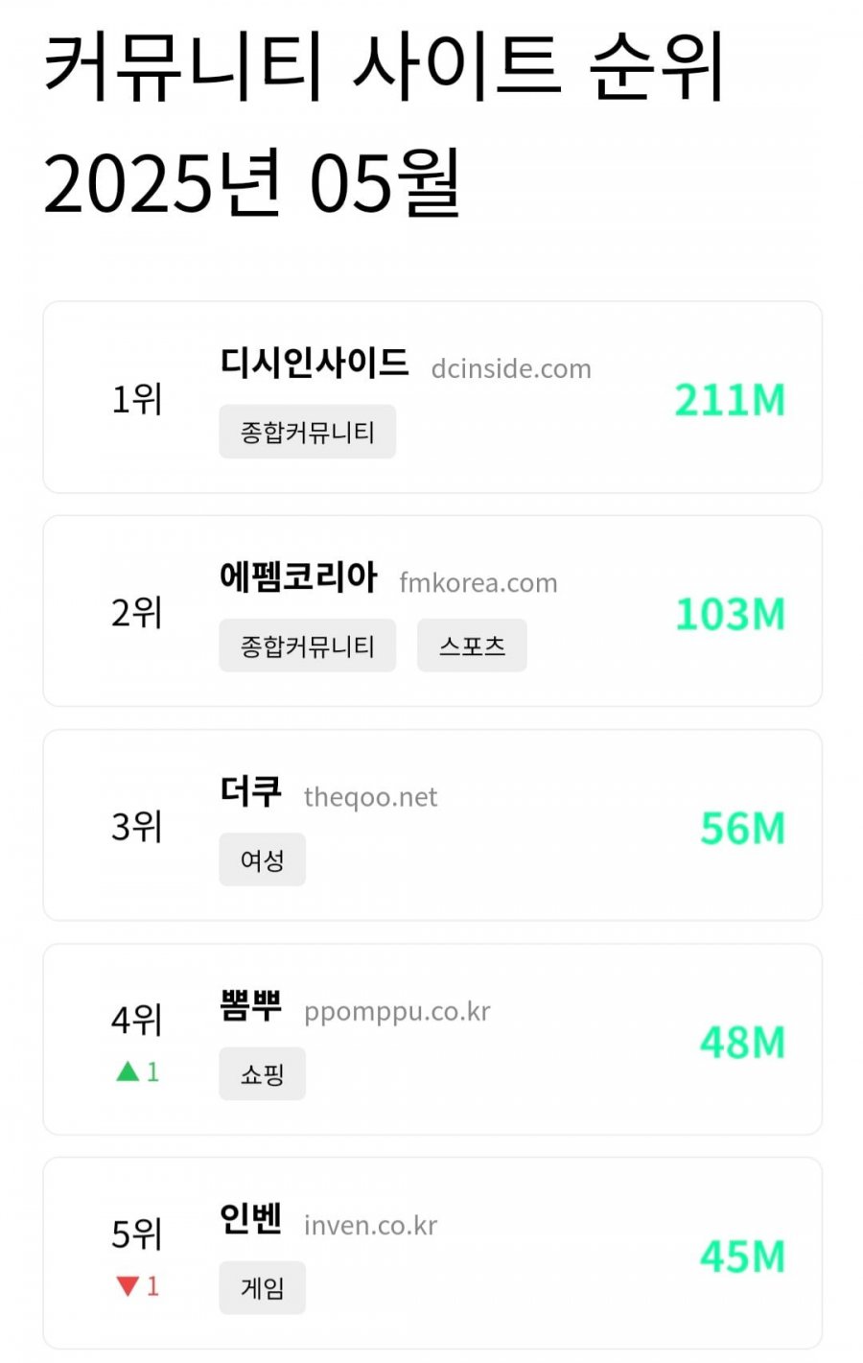The height and width of the screenshot is (1363, 863).
Task: Click the 211M traffic figure
Action: [x=730, y=400]
